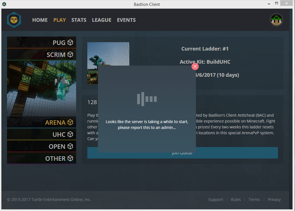
Task: Open the EVENTS tab
Action: click(x=126, y=20)
